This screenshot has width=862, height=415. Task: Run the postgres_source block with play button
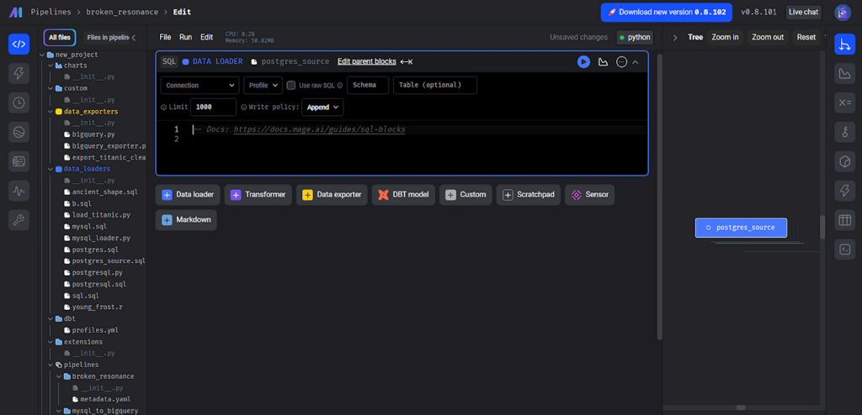(x=583, y=61)
